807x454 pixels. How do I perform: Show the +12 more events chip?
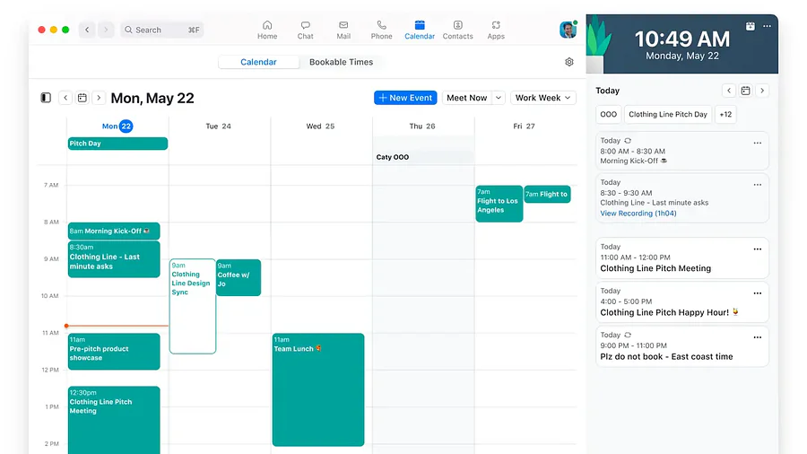[725, 114]
